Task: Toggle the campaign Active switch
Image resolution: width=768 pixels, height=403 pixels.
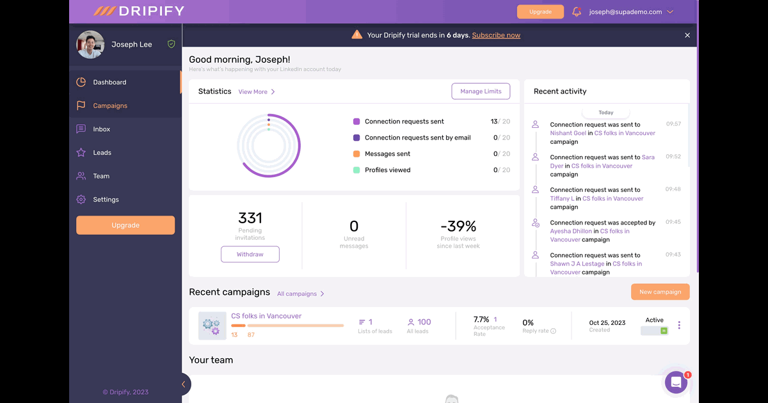Action: [x=654, y=331]
